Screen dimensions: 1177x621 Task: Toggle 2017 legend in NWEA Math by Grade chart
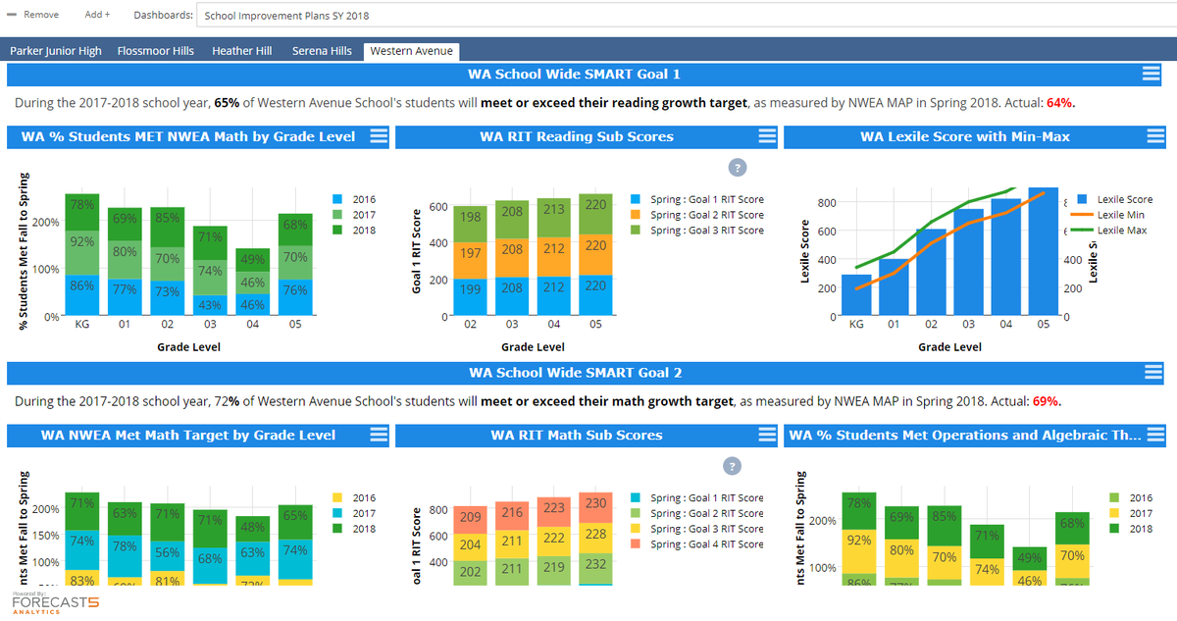point(354,215)
